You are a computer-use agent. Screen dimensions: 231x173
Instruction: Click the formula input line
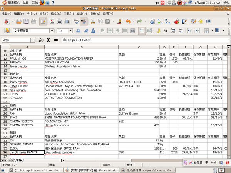[x=145, y=40]
